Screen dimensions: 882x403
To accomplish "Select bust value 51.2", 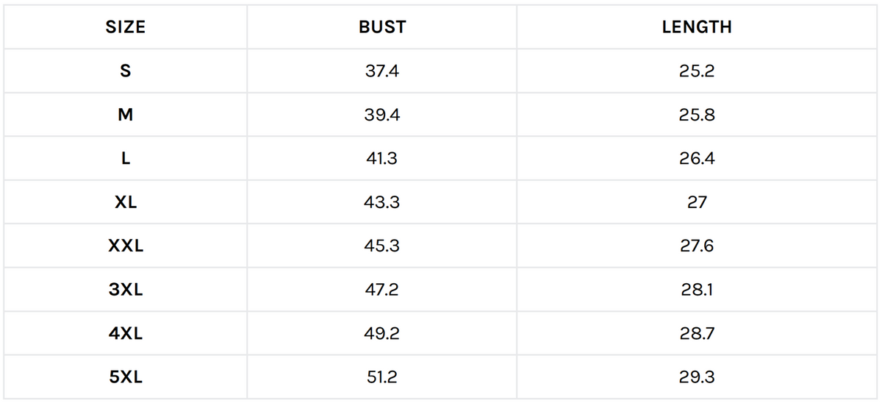I will click(x=382, y=377).
